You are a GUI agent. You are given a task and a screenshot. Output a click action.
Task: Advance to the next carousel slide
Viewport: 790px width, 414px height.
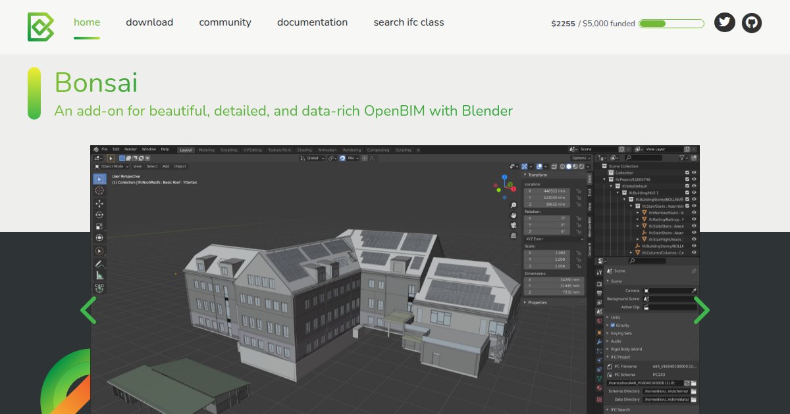[702, 310]
